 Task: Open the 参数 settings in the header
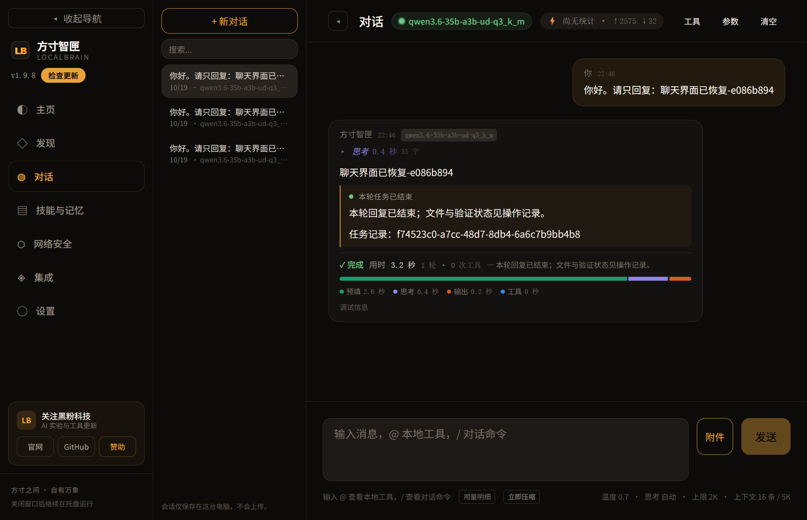click(730, 21)
